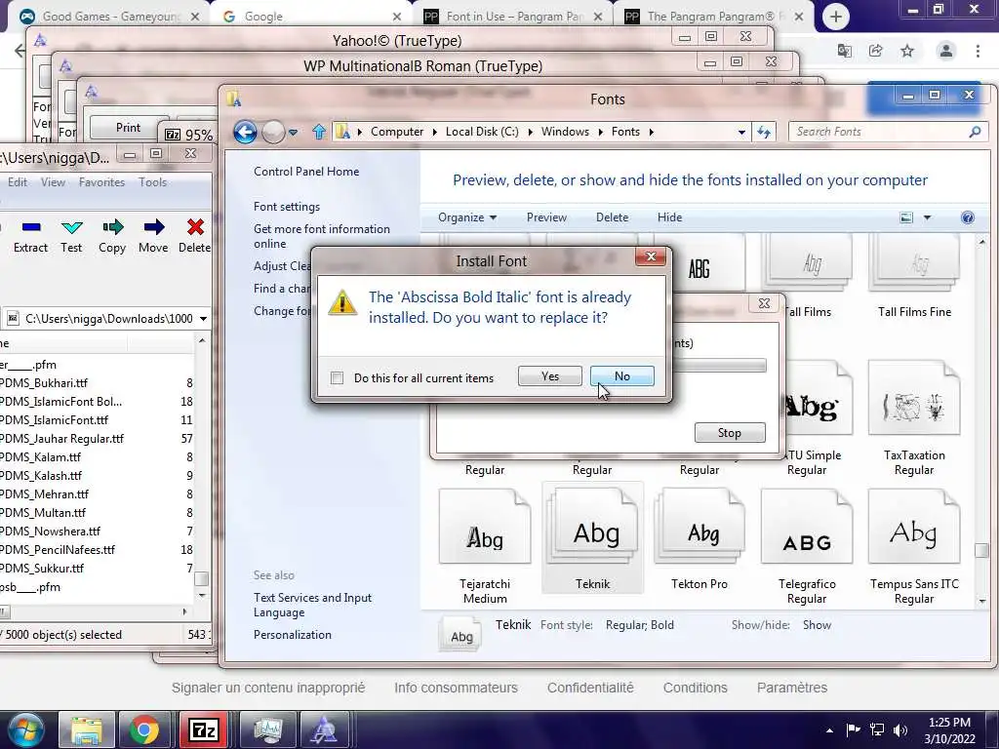Expand the 7-Zip path dropdown

click(203, 319)
